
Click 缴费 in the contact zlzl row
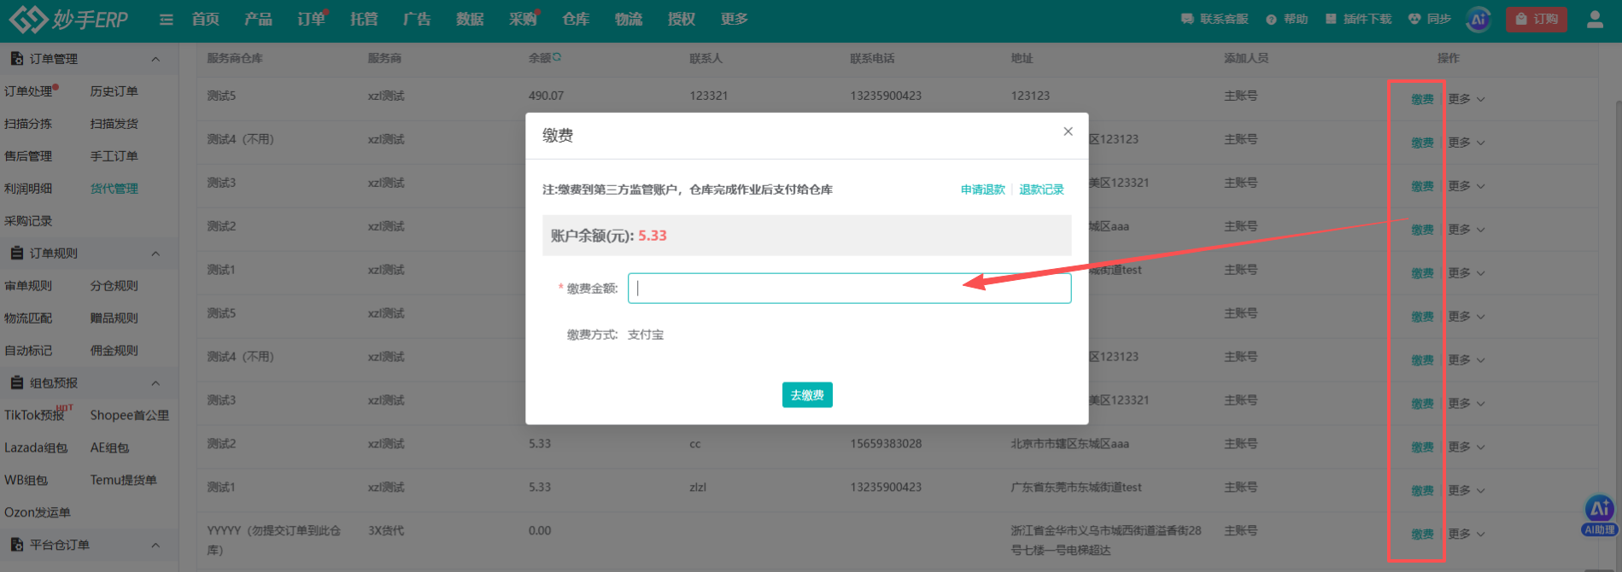coord(1422,491)
